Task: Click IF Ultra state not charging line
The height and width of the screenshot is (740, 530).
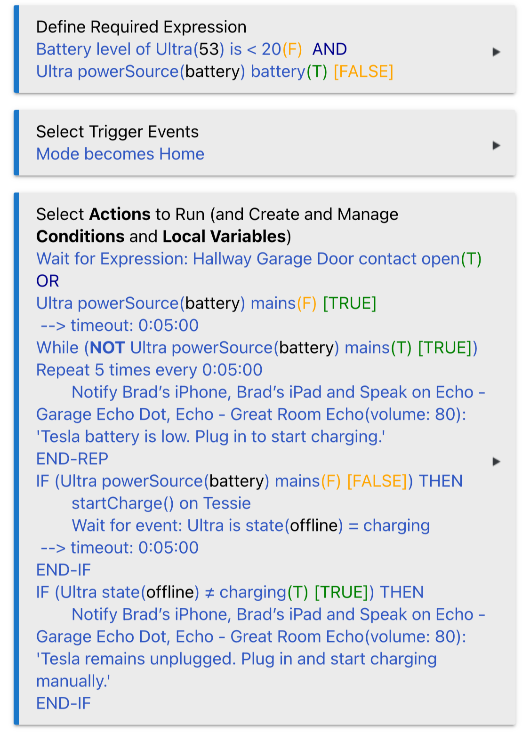Action: click(x=230, y=592)
